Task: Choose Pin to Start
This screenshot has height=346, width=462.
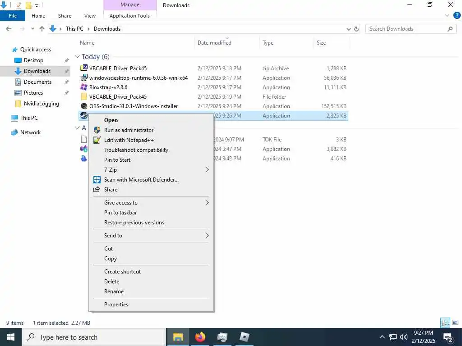Action: tap(117, 160)
